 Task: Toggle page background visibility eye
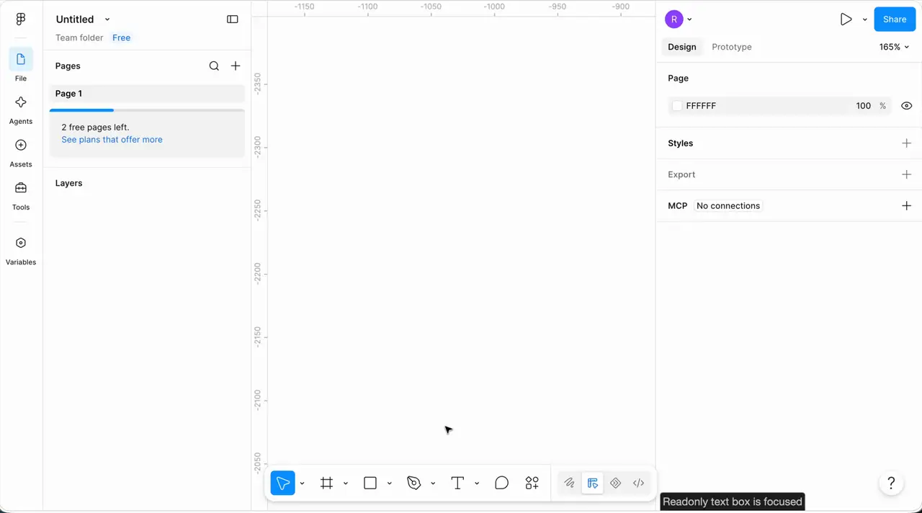pyautogui.click(x=907, y=106)
